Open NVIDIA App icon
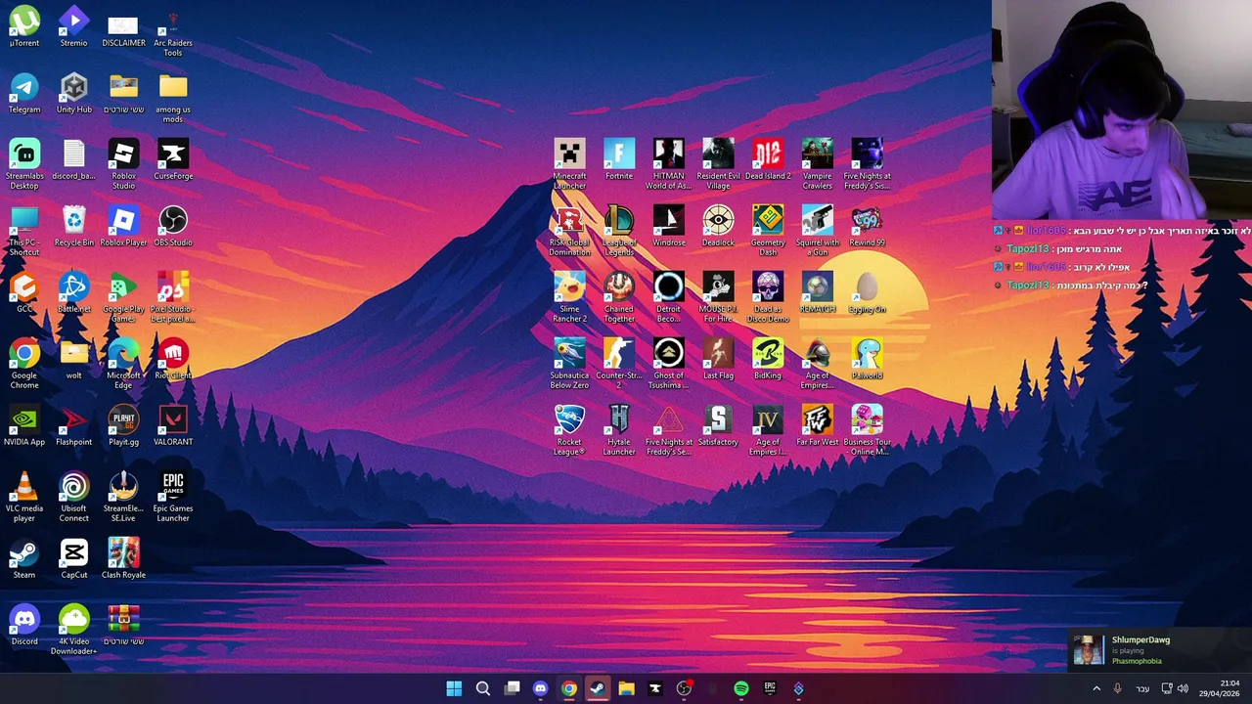Image resolution: width=1252 pixels, height=704 pixels. coord(24,426)
